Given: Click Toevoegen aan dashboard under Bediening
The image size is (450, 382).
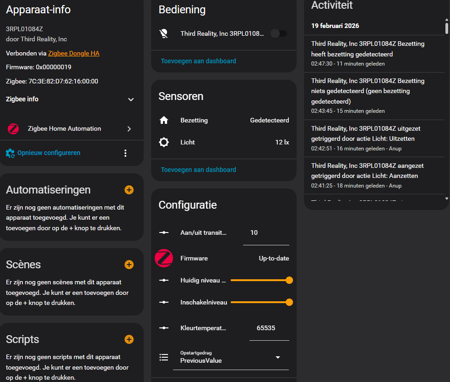Looking at the screenshot, I should point(198,61).
